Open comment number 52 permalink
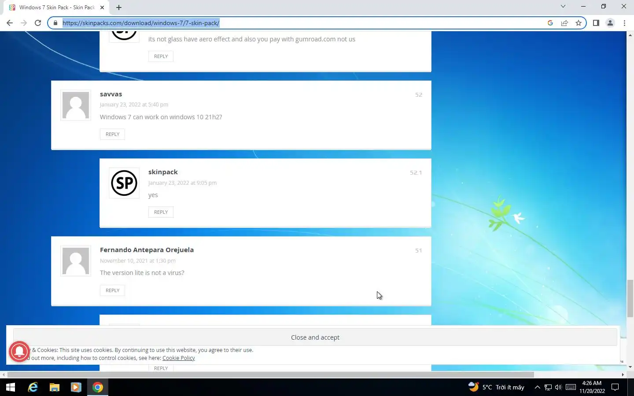 click(418, 95)
